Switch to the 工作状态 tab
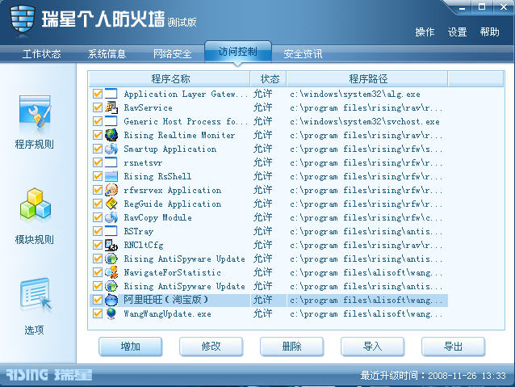The image size is (515, 387). click(x=42, y=53)
